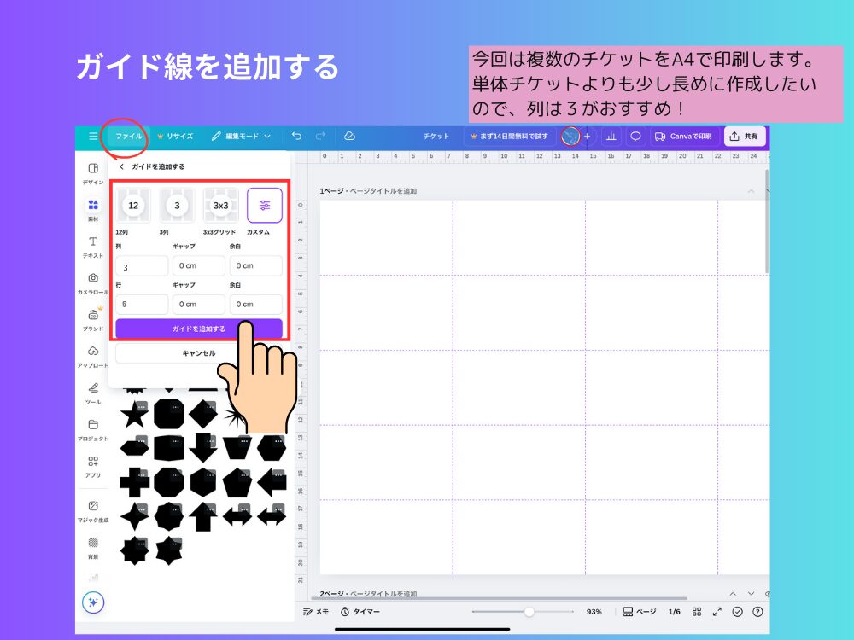Click the insights chart icon in top bar

[611, 136]
